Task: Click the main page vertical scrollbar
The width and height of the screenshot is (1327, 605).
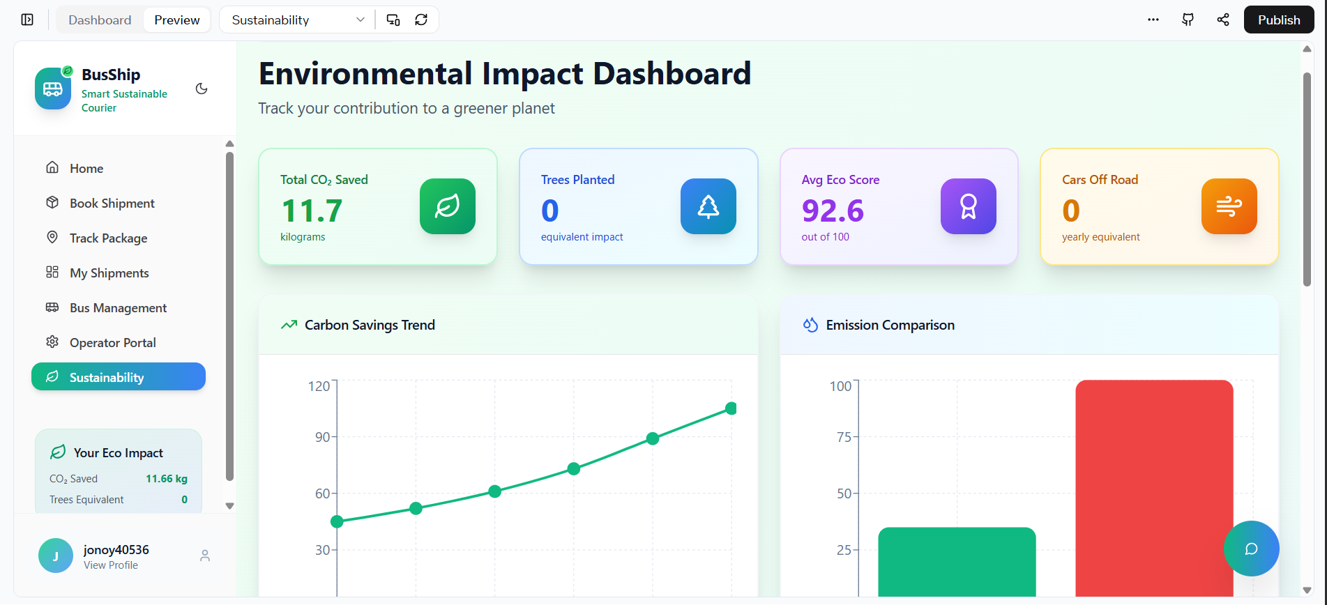Action: coord(1307,179)
